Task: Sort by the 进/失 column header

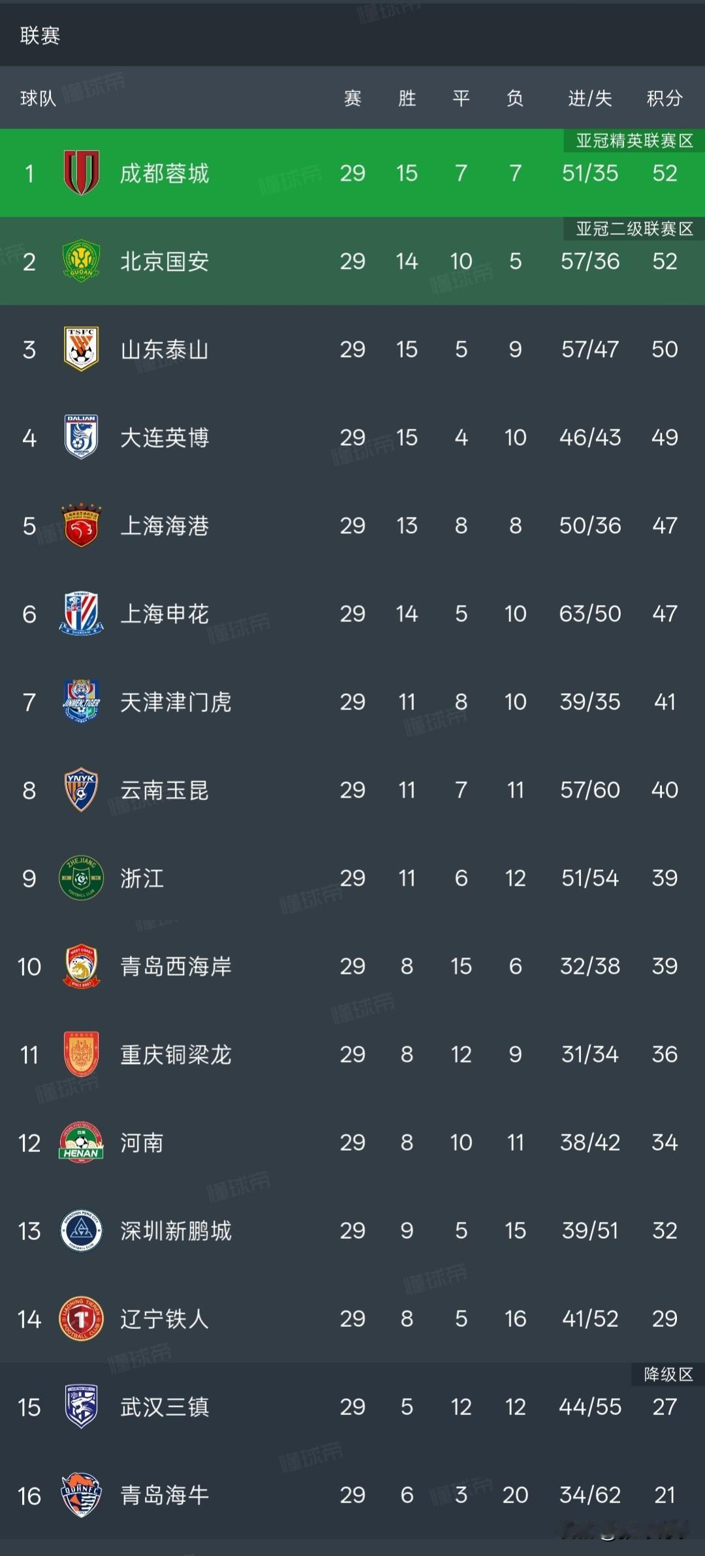Action: [590, 99]
